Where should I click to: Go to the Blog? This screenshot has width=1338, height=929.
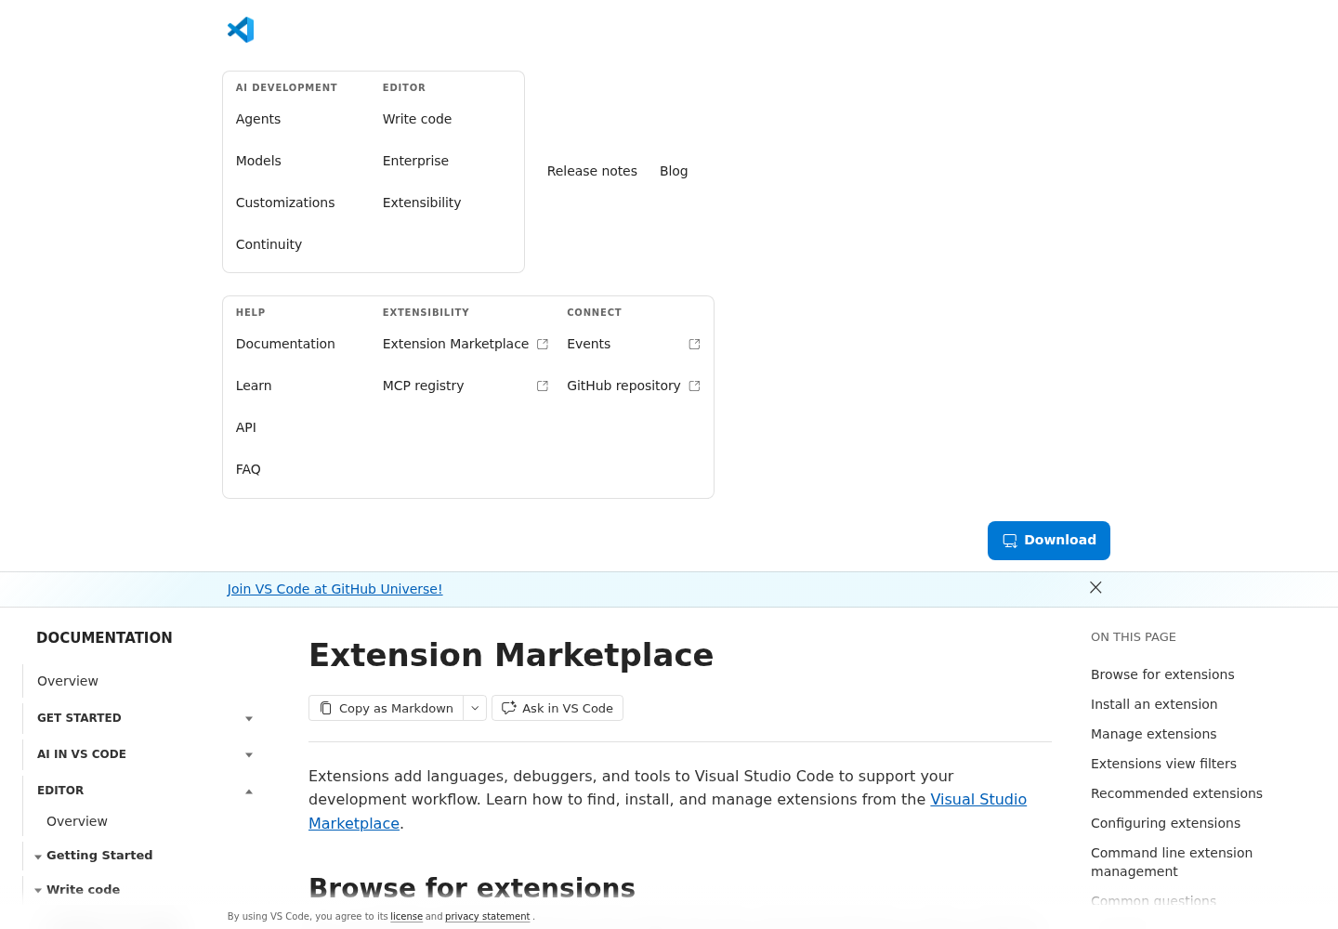tap(674, 171)
